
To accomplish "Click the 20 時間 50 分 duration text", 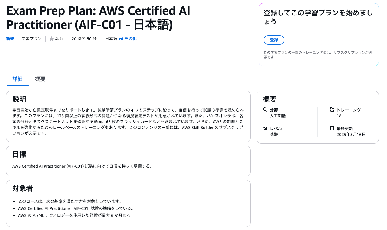I will [84, 39].
